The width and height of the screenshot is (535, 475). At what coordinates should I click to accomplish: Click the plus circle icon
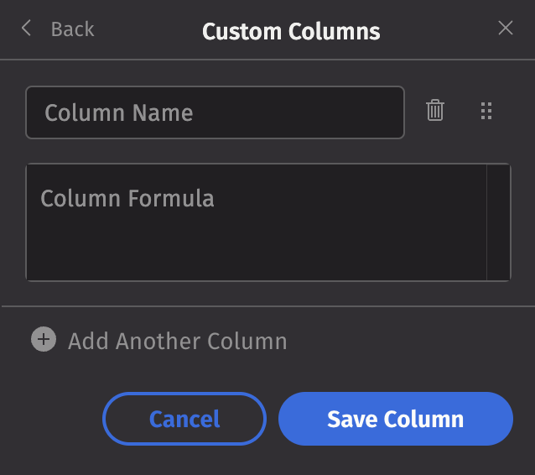(x=44, y=340)
